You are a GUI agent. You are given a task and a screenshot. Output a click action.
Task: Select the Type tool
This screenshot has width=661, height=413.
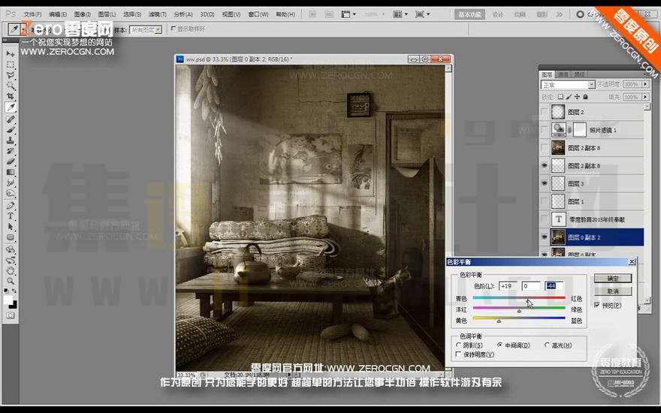pyautogui.click(x=11, y=216)
